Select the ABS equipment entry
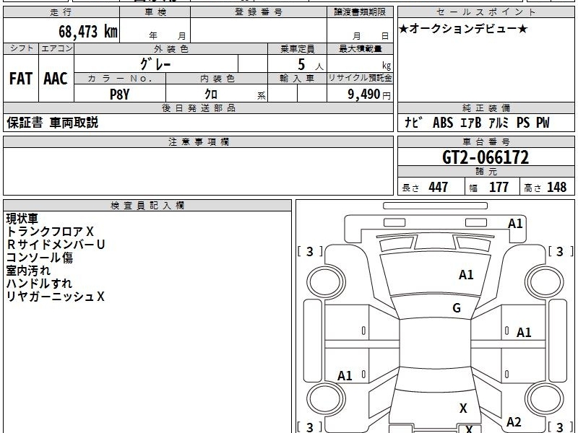The image size is (578, 433). coord(443,123)
